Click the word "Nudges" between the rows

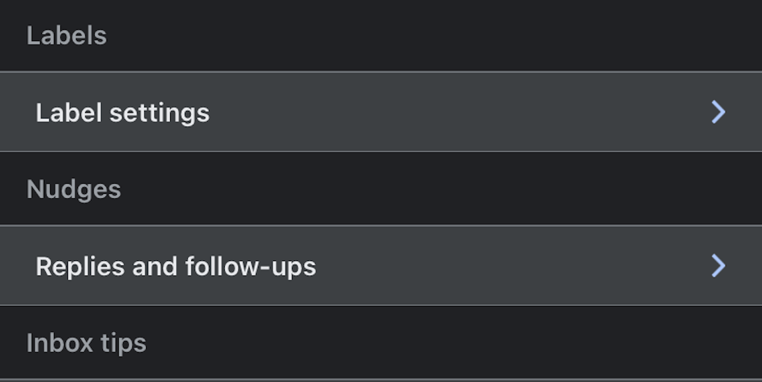74,189
